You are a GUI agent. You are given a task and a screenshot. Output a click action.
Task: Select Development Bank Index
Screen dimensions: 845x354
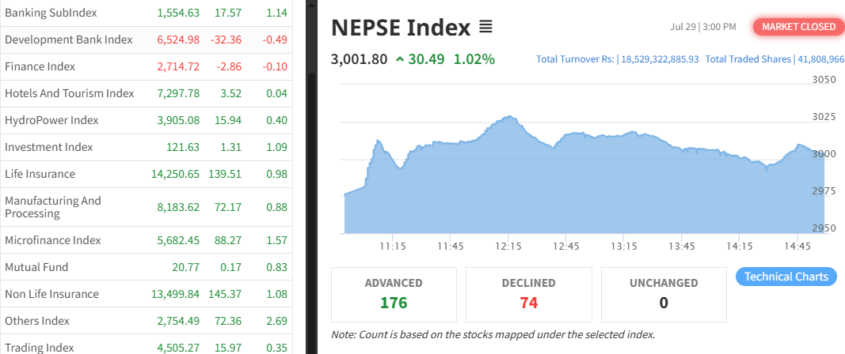[146, 40]
